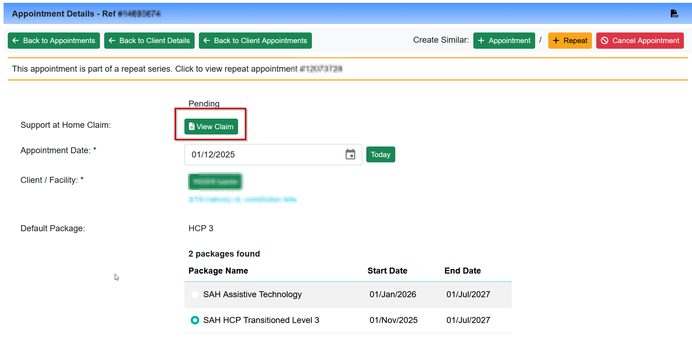Click the '01/Nov/2025' start date cell
Image resolution: width=692 pixels, height=353 pixels.
pyautogui.click(x=394, y=320)
